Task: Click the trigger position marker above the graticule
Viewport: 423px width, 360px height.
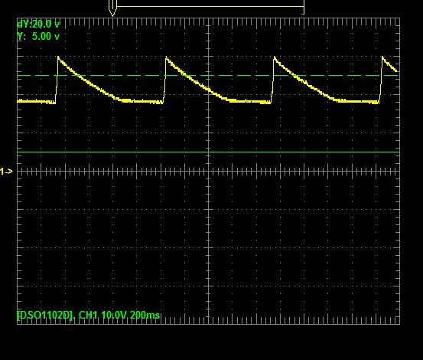Action: 112,8
